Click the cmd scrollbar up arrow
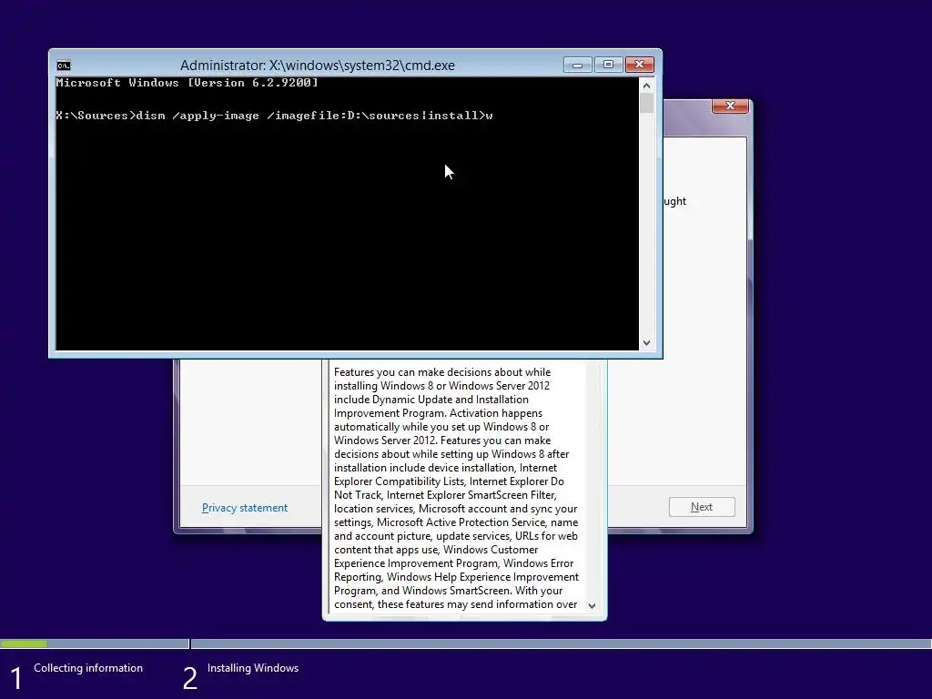This screenshot has height=699, width=932. click(x=647, y=86)
